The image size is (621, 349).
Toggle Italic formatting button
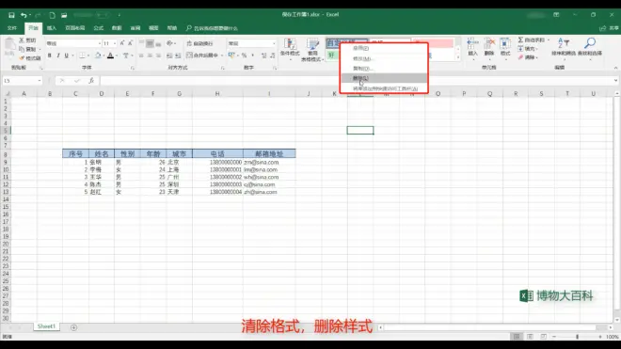pos(57,56)
